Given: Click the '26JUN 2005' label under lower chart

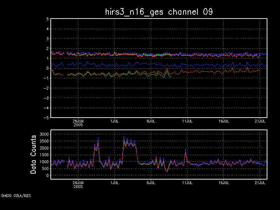Looking at the screenshot, I should click(78, 184).
